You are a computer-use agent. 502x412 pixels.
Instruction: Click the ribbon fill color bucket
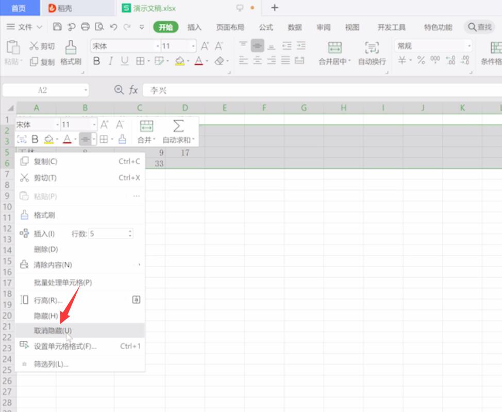click(180, 60)
